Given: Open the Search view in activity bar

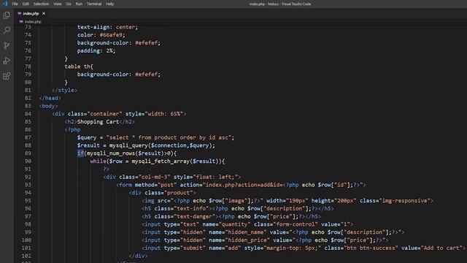Looking at the screenshot, I should (7, 30).
